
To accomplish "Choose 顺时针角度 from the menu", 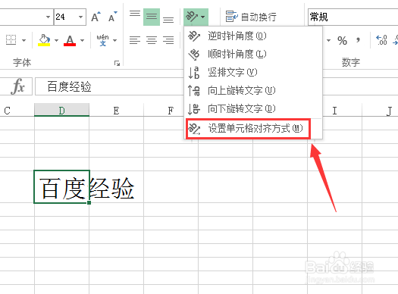I will coord(253,54).
